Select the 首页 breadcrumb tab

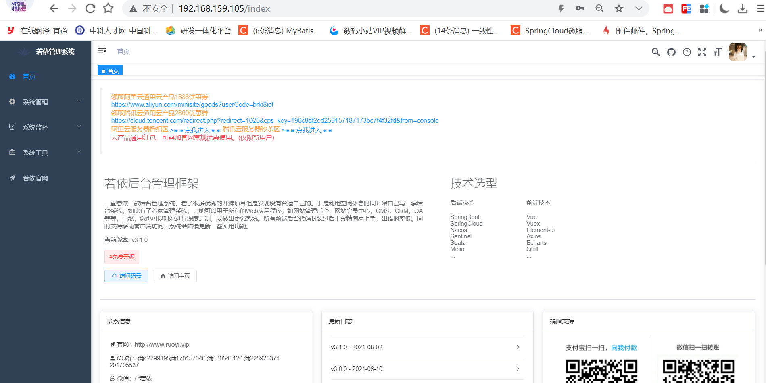pos(110,70)
